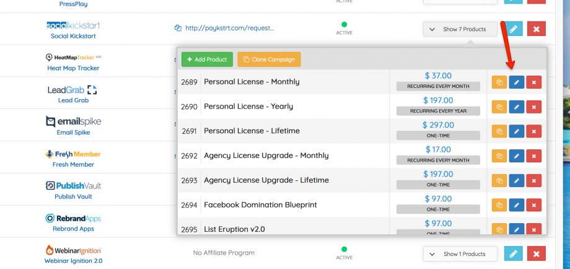Click the WebinarIgnition logo
The image size is (570, 269).
(74, 250)
